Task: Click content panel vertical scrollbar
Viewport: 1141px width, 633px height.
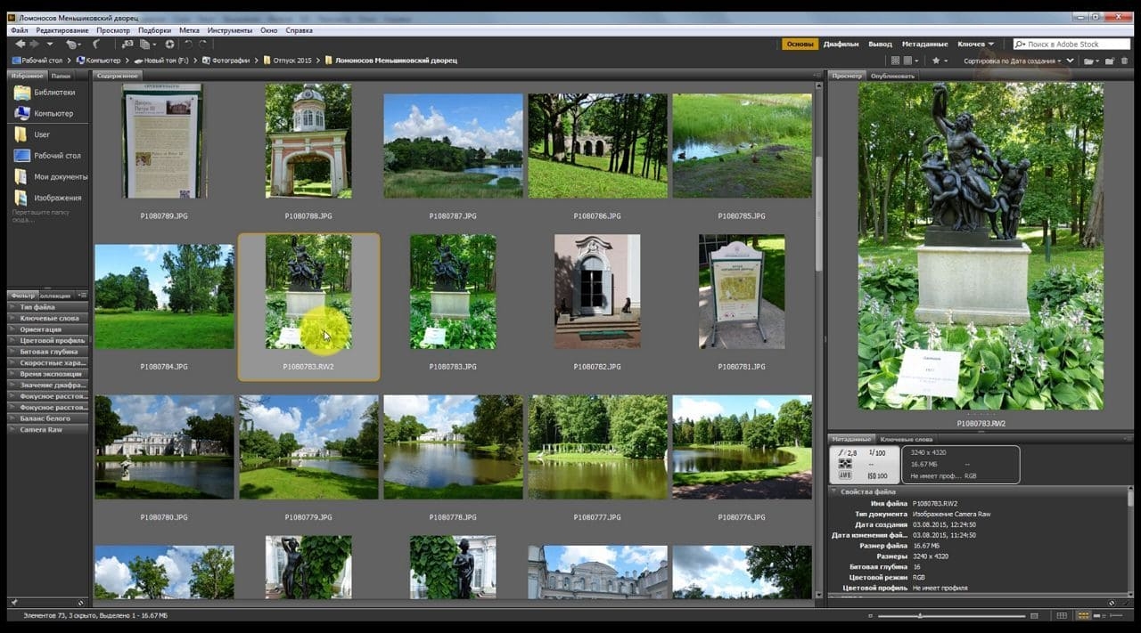Action: pyautogui.click(x=818, y=214)
